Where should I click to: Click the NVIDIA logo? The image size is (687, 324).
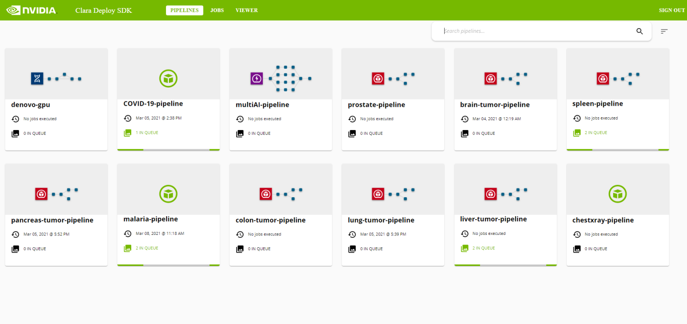click(x=31, y=10)
